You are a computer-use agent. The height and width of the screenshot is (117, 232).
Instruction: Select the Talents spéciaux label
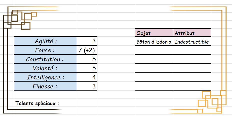tap(37, 103)
